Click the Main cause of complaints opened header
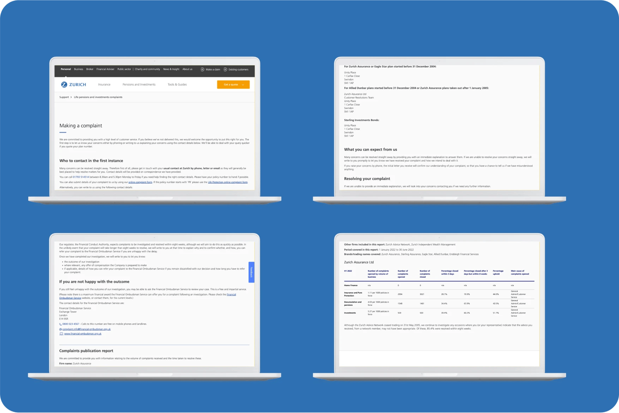 [520, 273]
